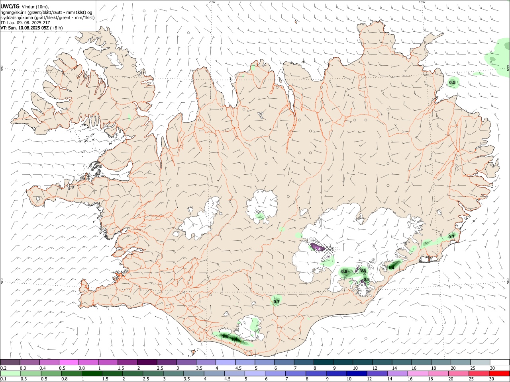Viewport: 510px width, 382px height.
Task: Select the bright pink 0.5 swatch in upper legend
Action: tap(69, 362)
